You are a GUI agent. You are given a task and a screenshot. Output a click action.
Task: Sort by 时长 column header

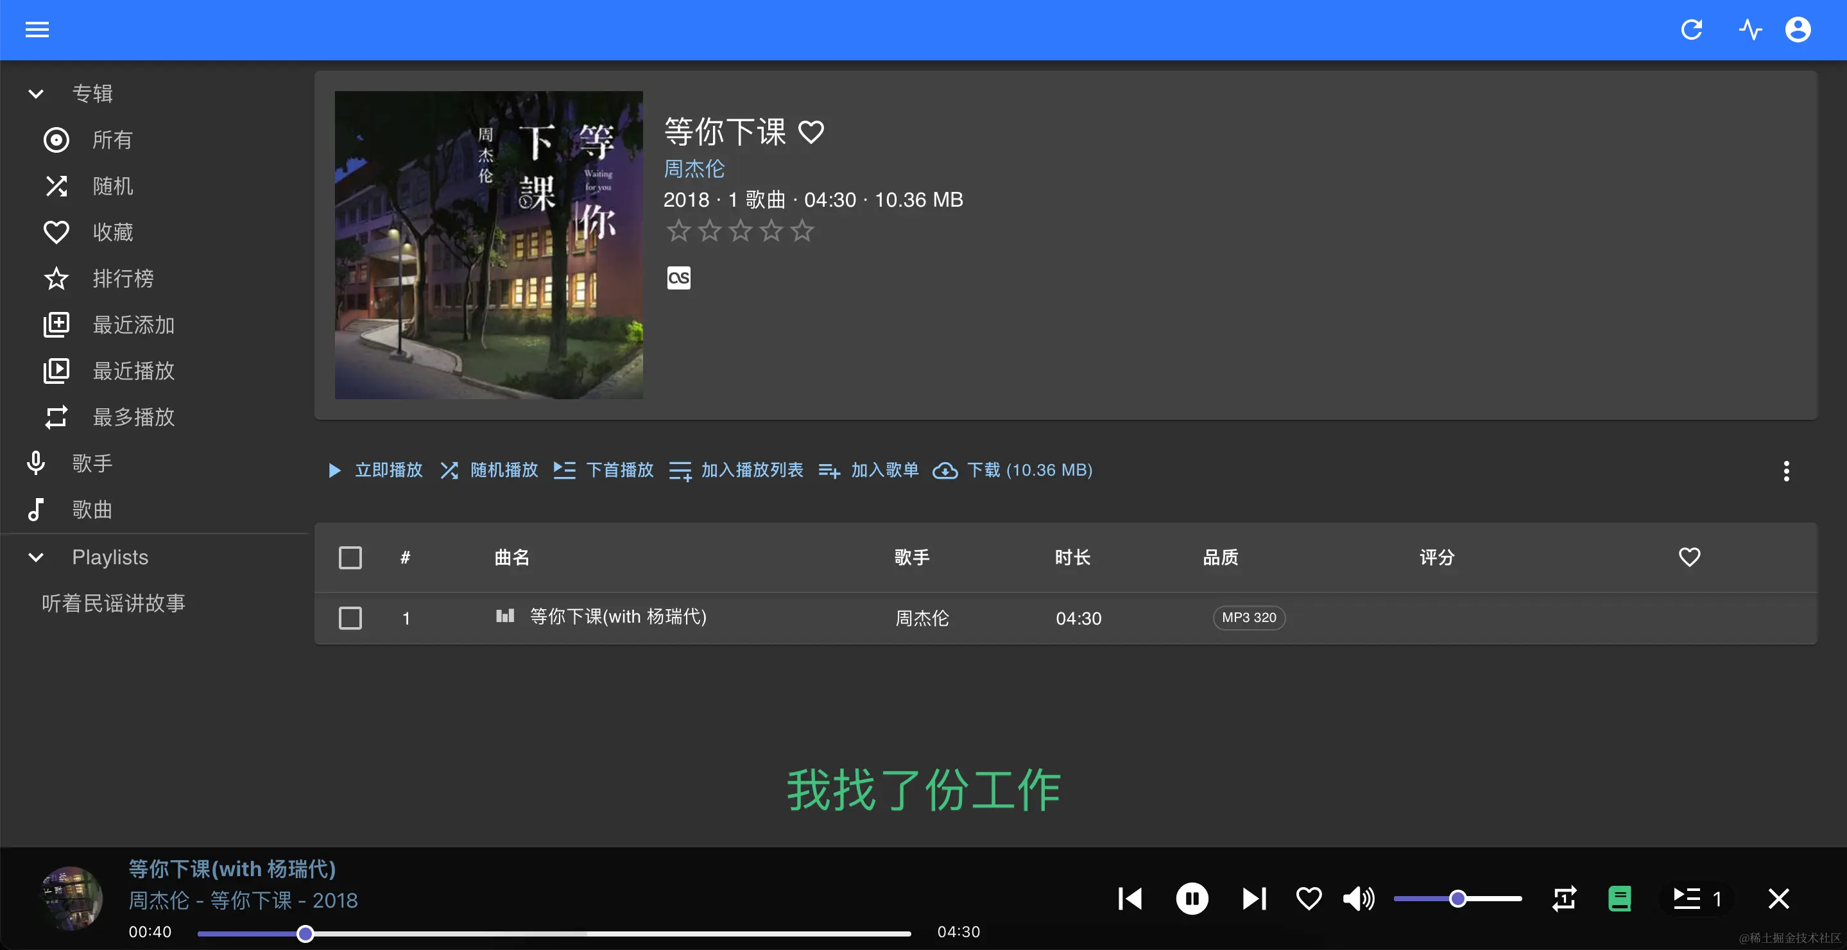pyautogui.click(x=1072, y=557)
